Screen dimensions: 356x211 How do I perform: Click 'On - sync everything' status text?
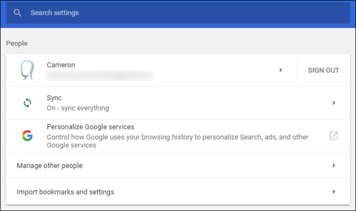78,108
